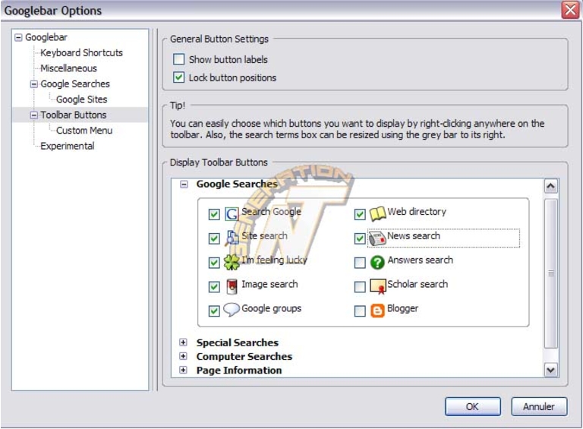
Task: Uncheck the Google groups checkbox
Action: [214, 311]
